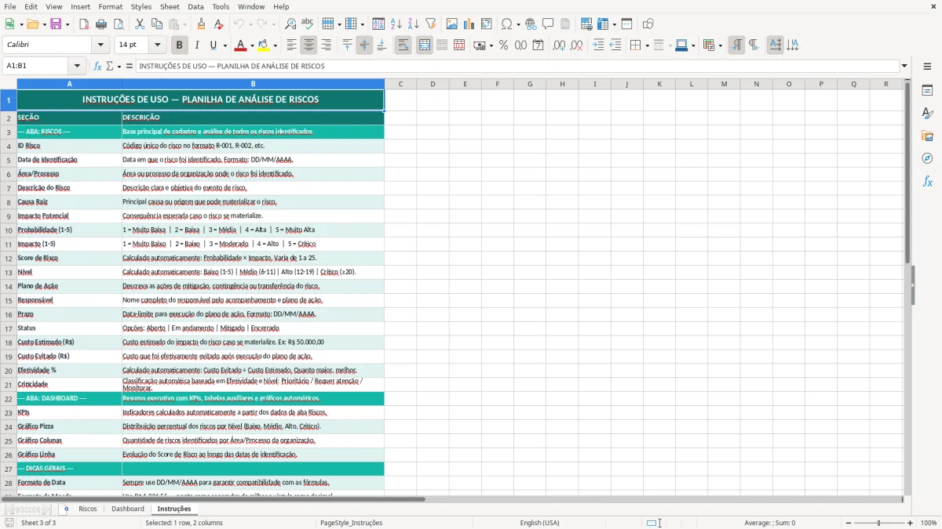The width and height of the screenshot is (942, 529).
Task: Insert Pivot Table icon
Action: point(487,24)
